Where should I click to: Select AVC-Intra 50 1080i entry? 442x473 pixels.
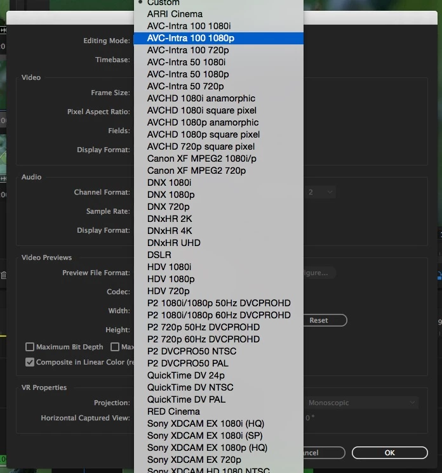click(218, 62)
